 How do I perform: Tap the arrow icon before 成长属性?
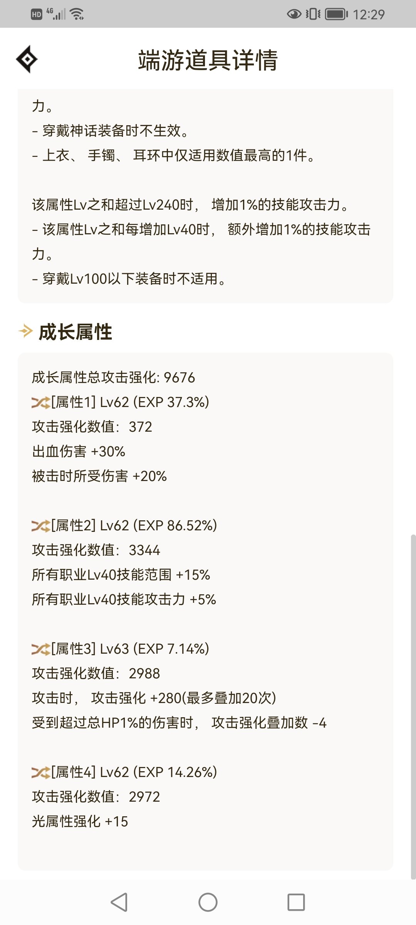click(26, 331)
